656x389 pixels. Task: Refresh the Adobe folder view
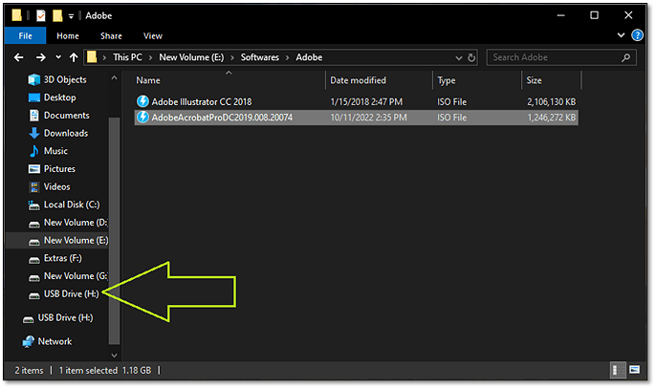(471, 57)
